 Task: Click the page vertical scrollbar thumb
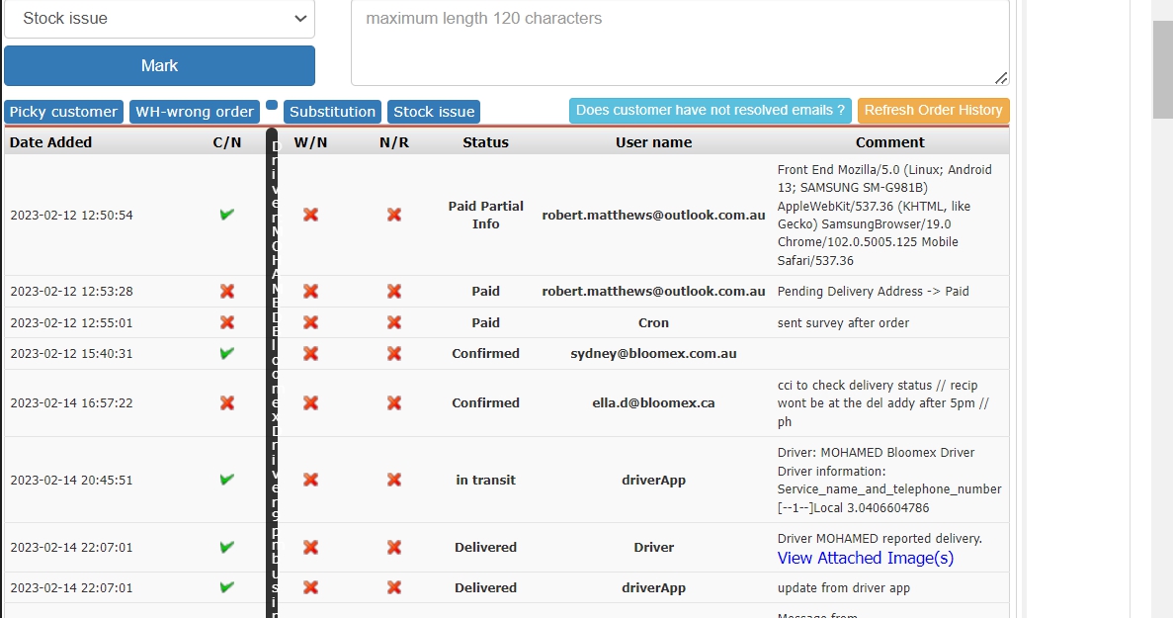(x=1162, y=69)
